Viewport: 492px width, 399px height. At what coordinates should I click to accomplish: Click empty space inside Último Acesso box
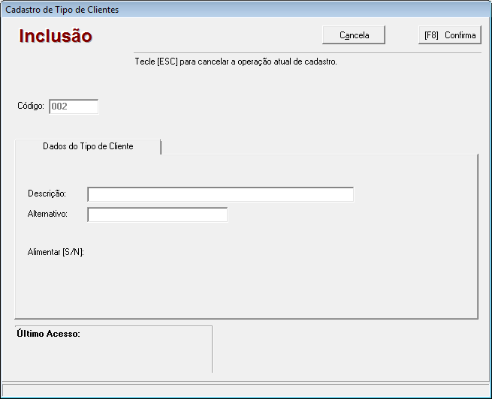tap(113, 356)
